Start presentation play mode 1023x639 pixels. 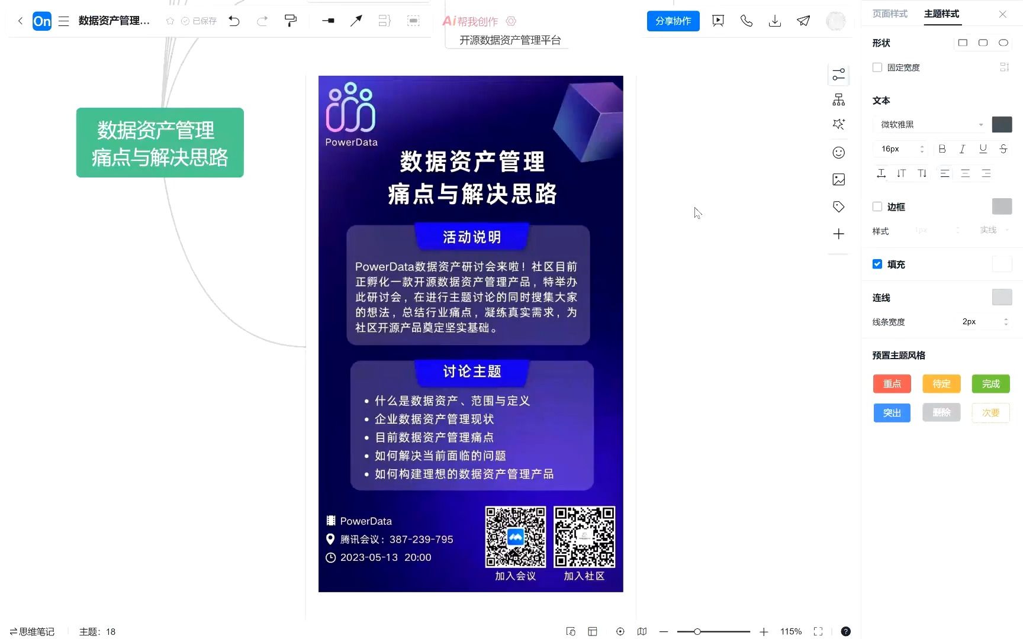click(718, 21)
